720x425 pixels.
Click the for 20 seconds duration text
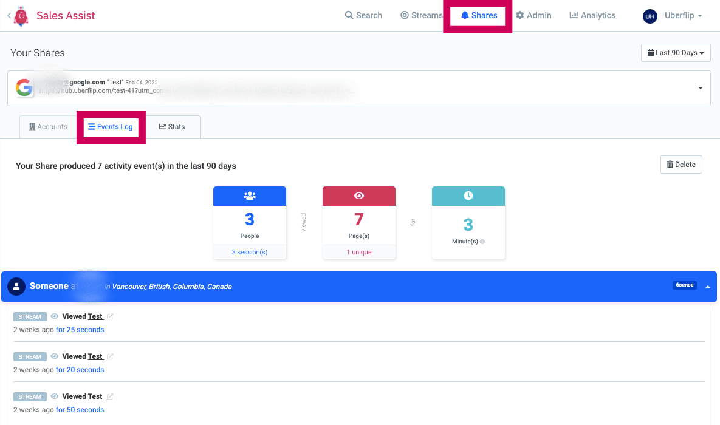pos(80,370)
